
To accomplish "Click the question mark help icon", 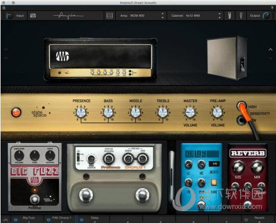I will point(272,8).
